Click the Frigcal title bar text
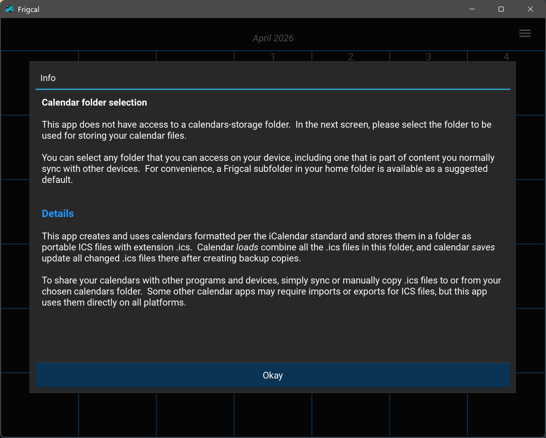Viewport: 546px width, 438px height. 29,10
